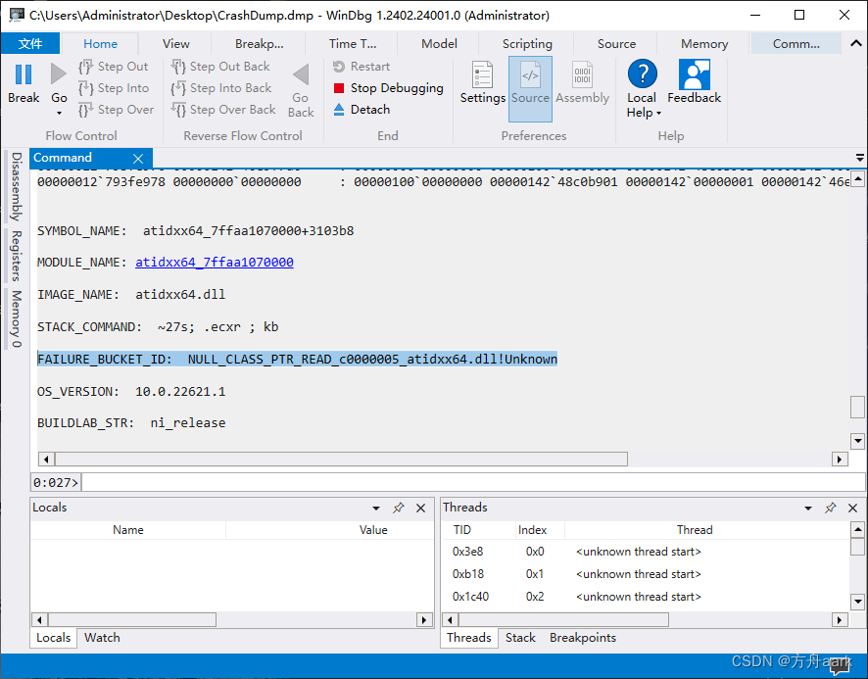This screenshot has width=868, height=679.
Task: Close the Command window tab
Action: click(x=138, y=159)
